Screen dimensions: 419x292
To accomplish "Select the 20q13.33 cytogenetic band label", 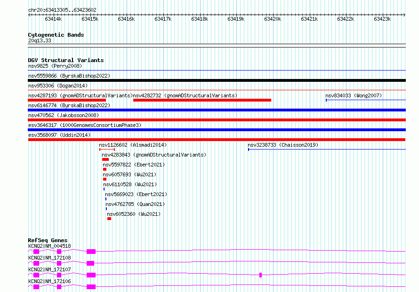I will (x=40, y=41).
